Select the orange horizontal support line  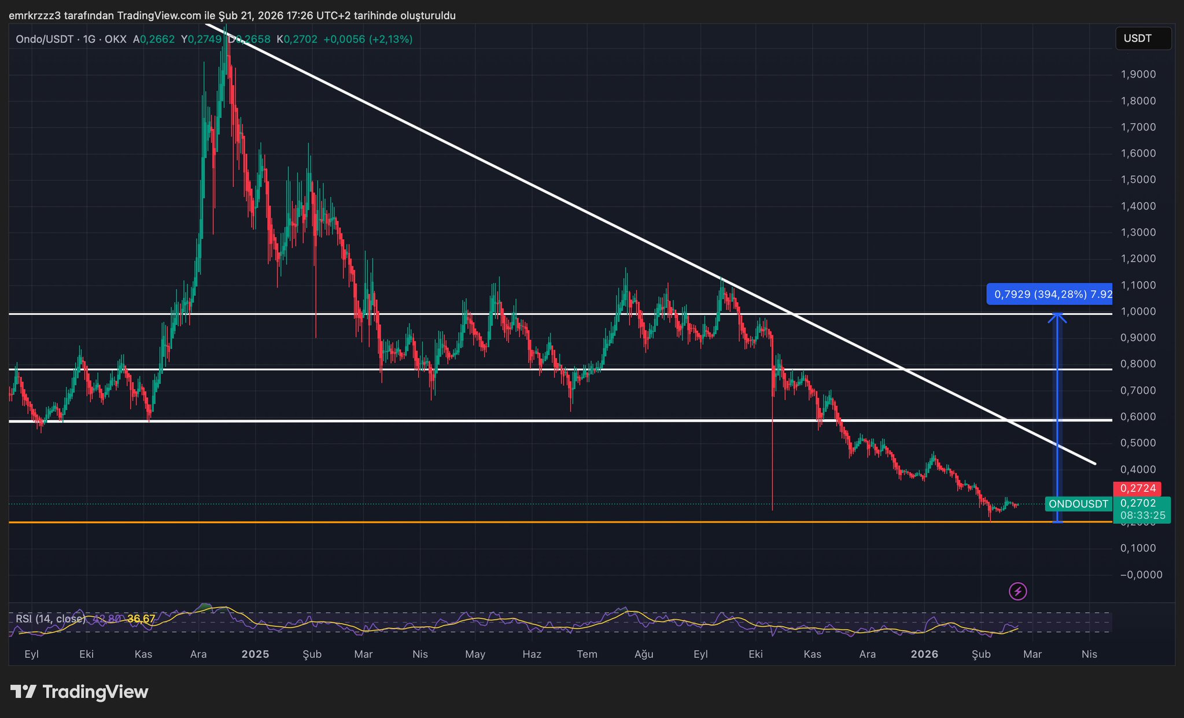coord(463,522)
